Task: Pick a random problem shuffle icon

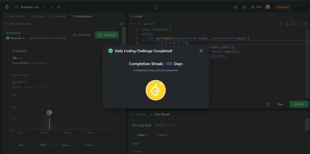Action: pyautogui.click(x=59, y=7)
